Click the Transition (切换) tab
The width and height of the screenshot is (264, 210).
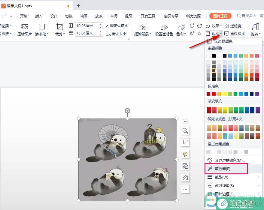pos(69,16)
